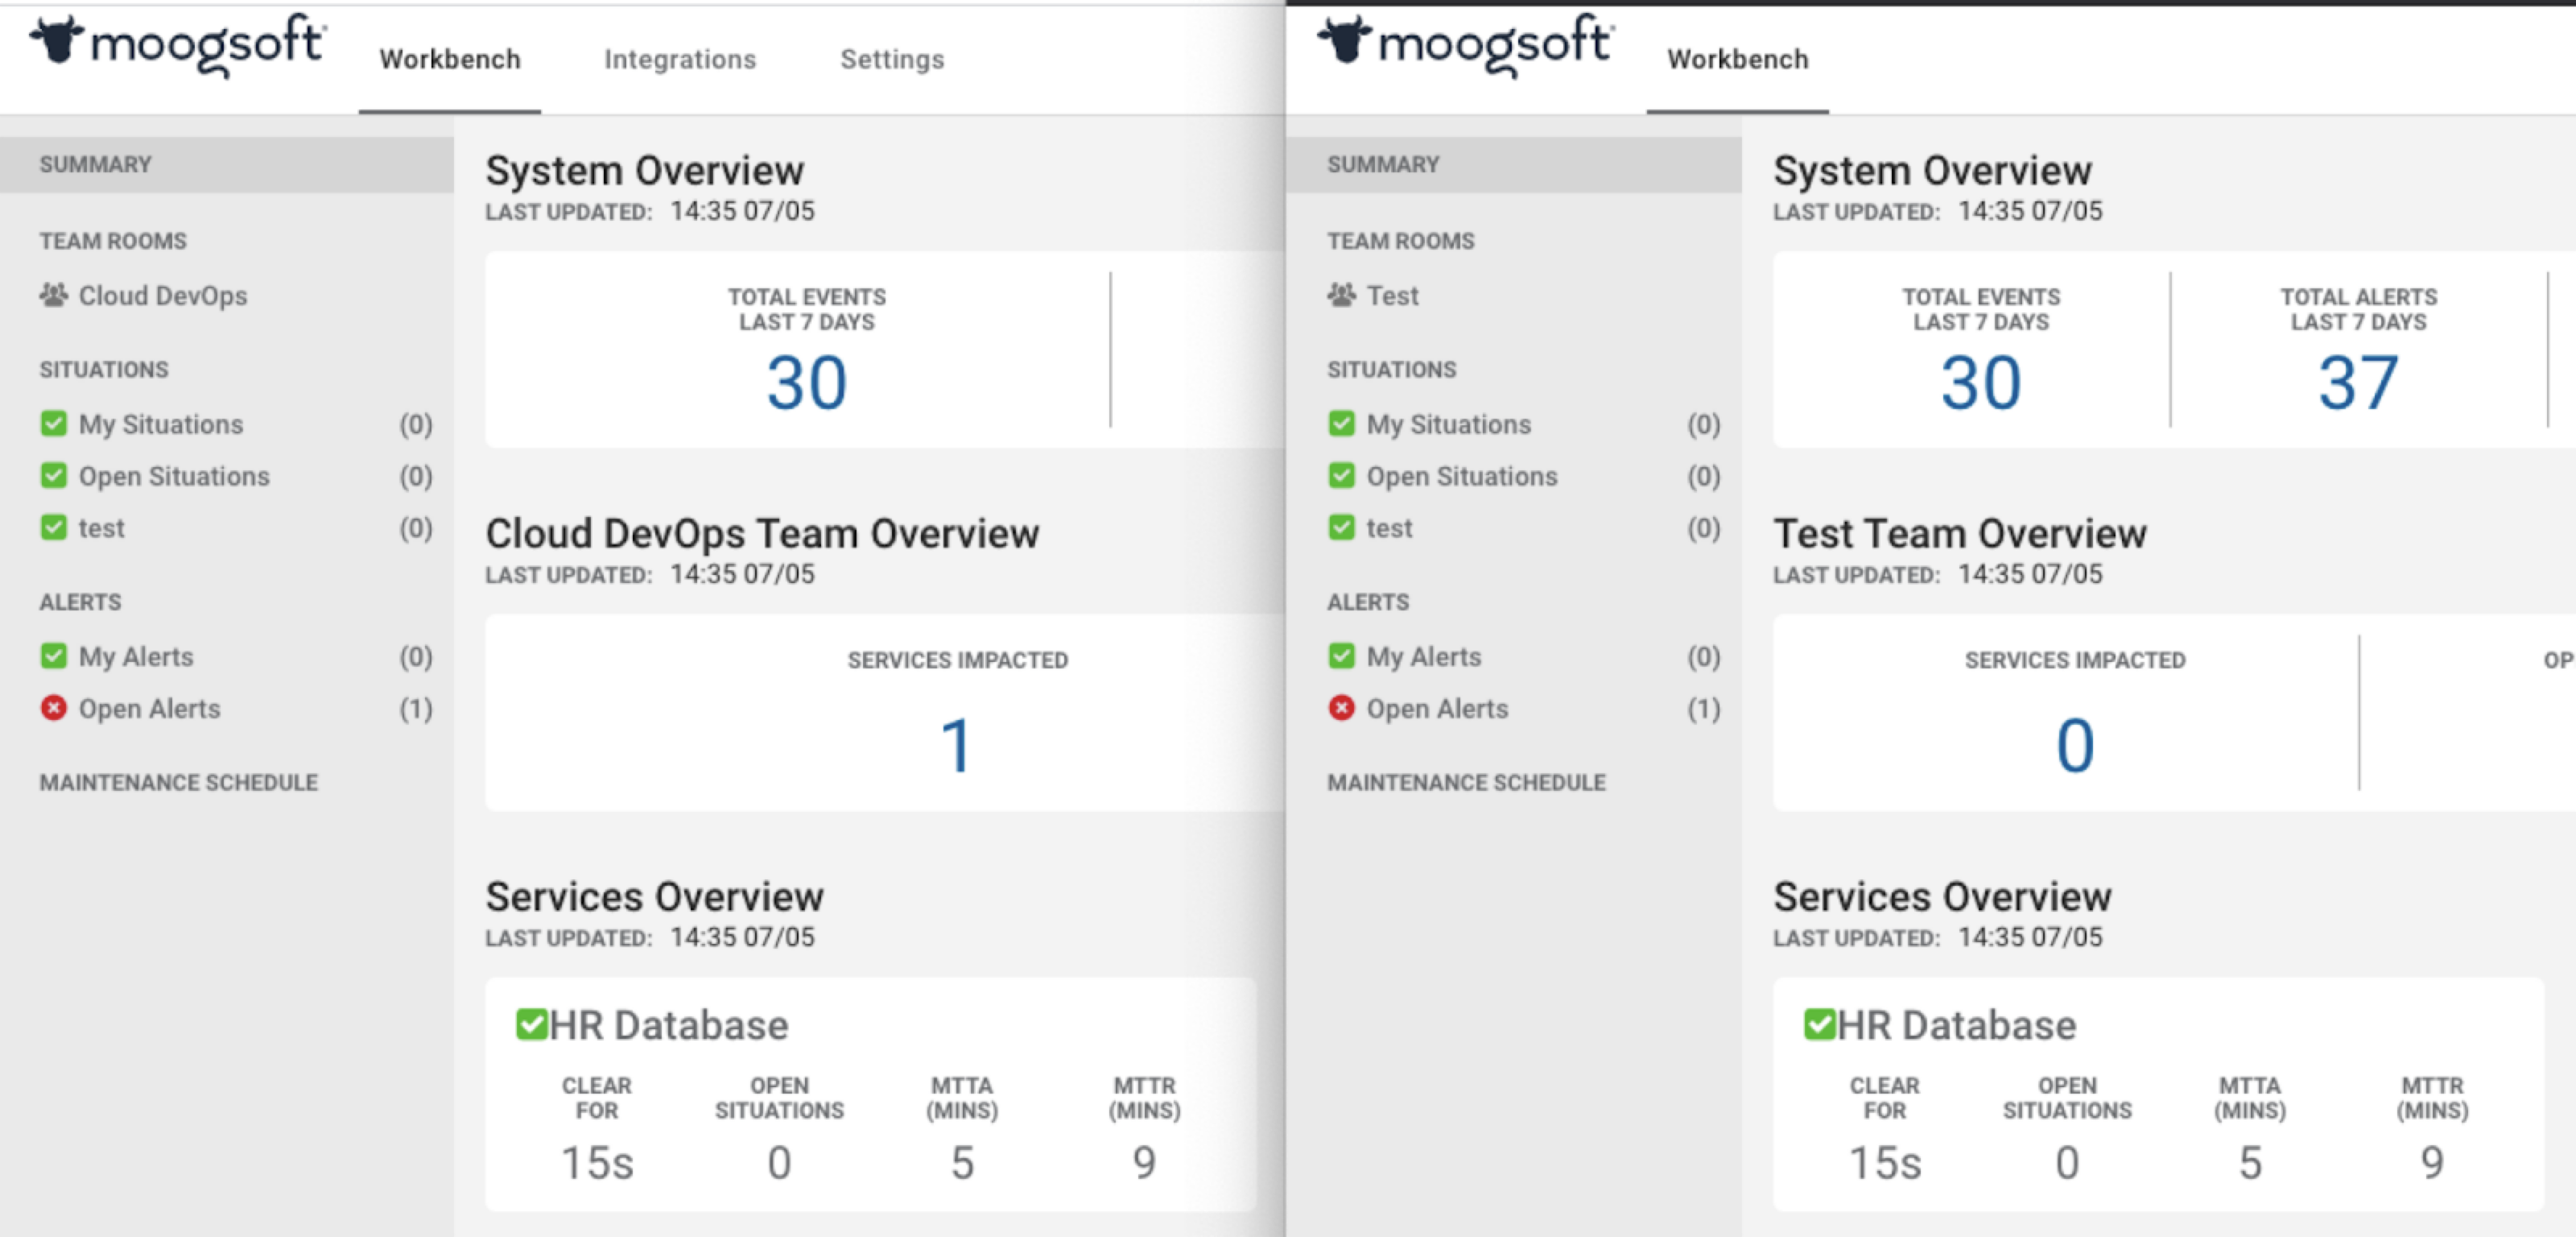2576x1237 pixels.
Task: Open Open Situations list in the right window
Action: pos(1462,477)
